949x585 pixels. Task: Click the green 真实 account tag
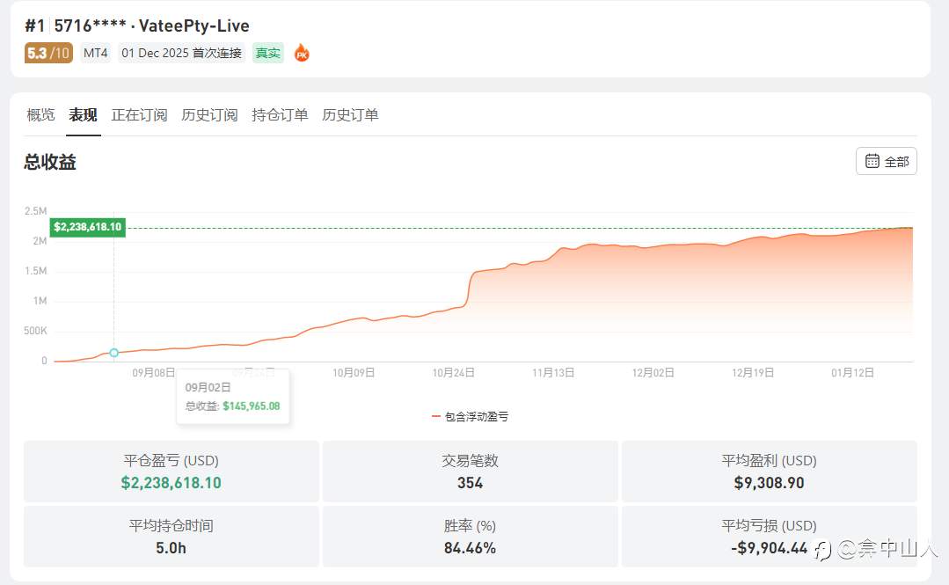267,53
